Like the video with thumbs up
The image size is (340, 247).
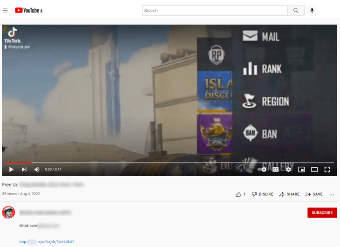240,194
